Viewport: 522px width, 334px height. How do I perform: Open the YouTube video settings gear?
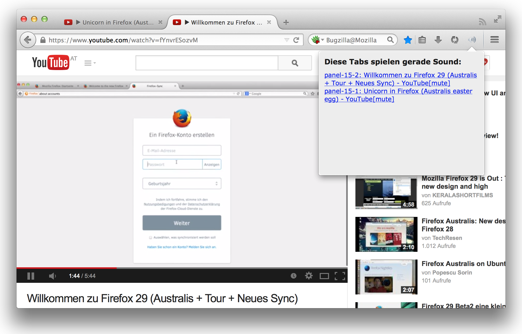(309, 276)
